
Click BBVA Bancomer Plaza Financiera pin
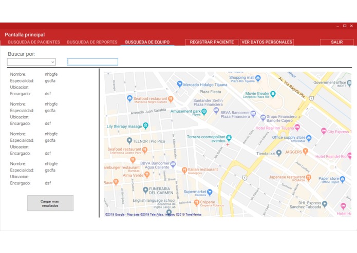pos(253,114)
